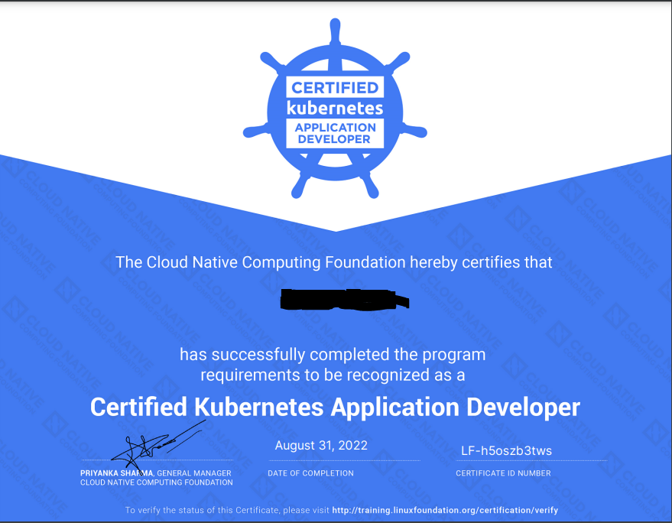Select the certificate ID LF-h5oszb3tws
The height and width of the screenshot is (523, 672).
point(506,450)
